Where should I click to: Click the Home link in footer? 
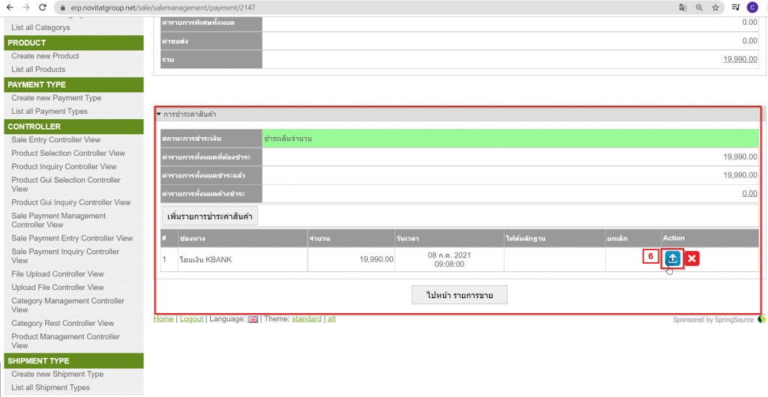pos(163,319)
